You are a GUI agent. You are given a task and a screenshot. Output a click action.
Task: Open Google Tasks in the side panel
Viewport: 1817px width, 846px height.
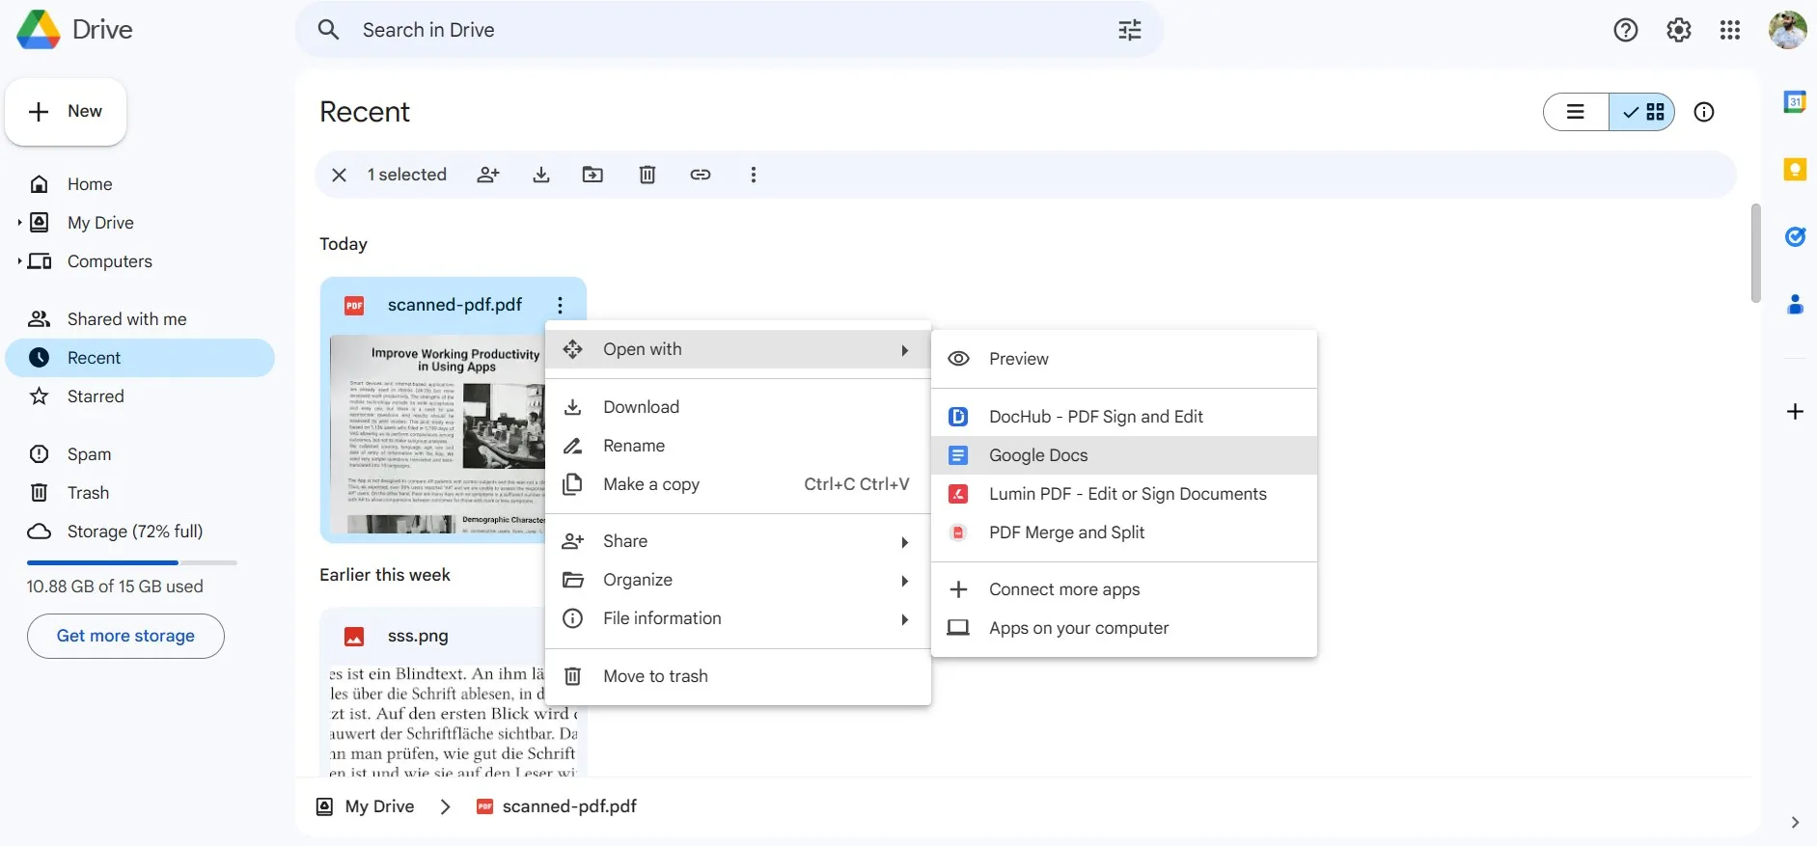click(x=1795, y=236)
